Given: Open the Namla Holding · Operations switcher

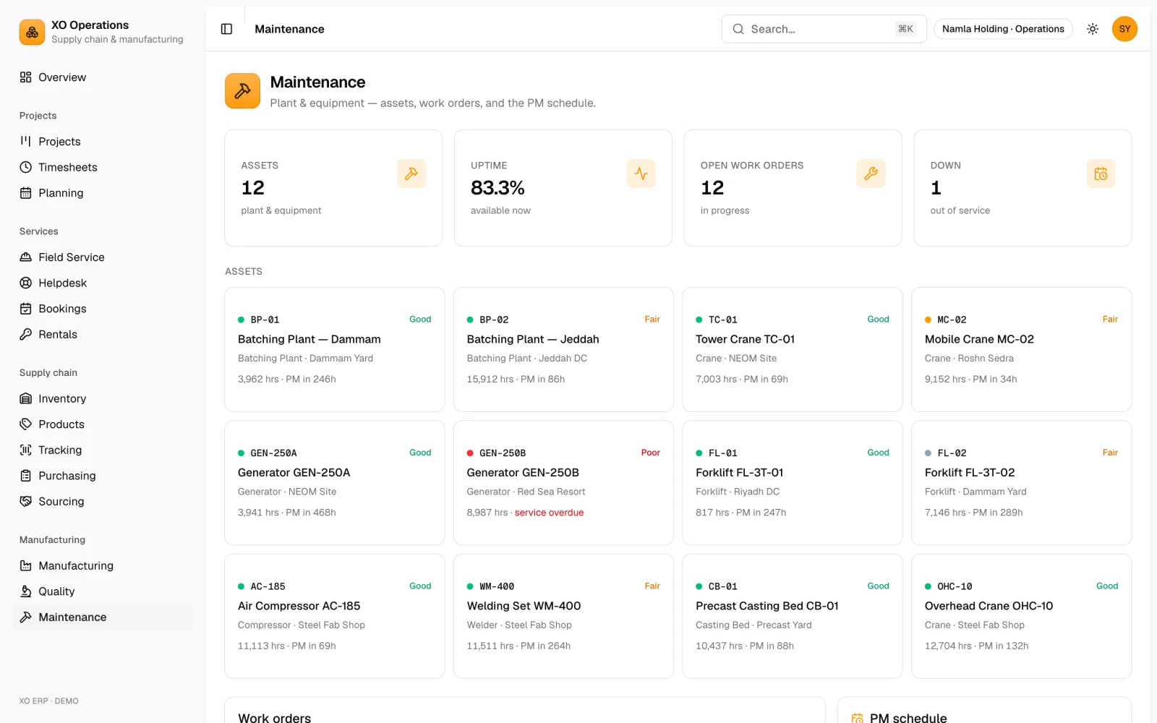Looking at the screenshot, I should [1003, 29].
